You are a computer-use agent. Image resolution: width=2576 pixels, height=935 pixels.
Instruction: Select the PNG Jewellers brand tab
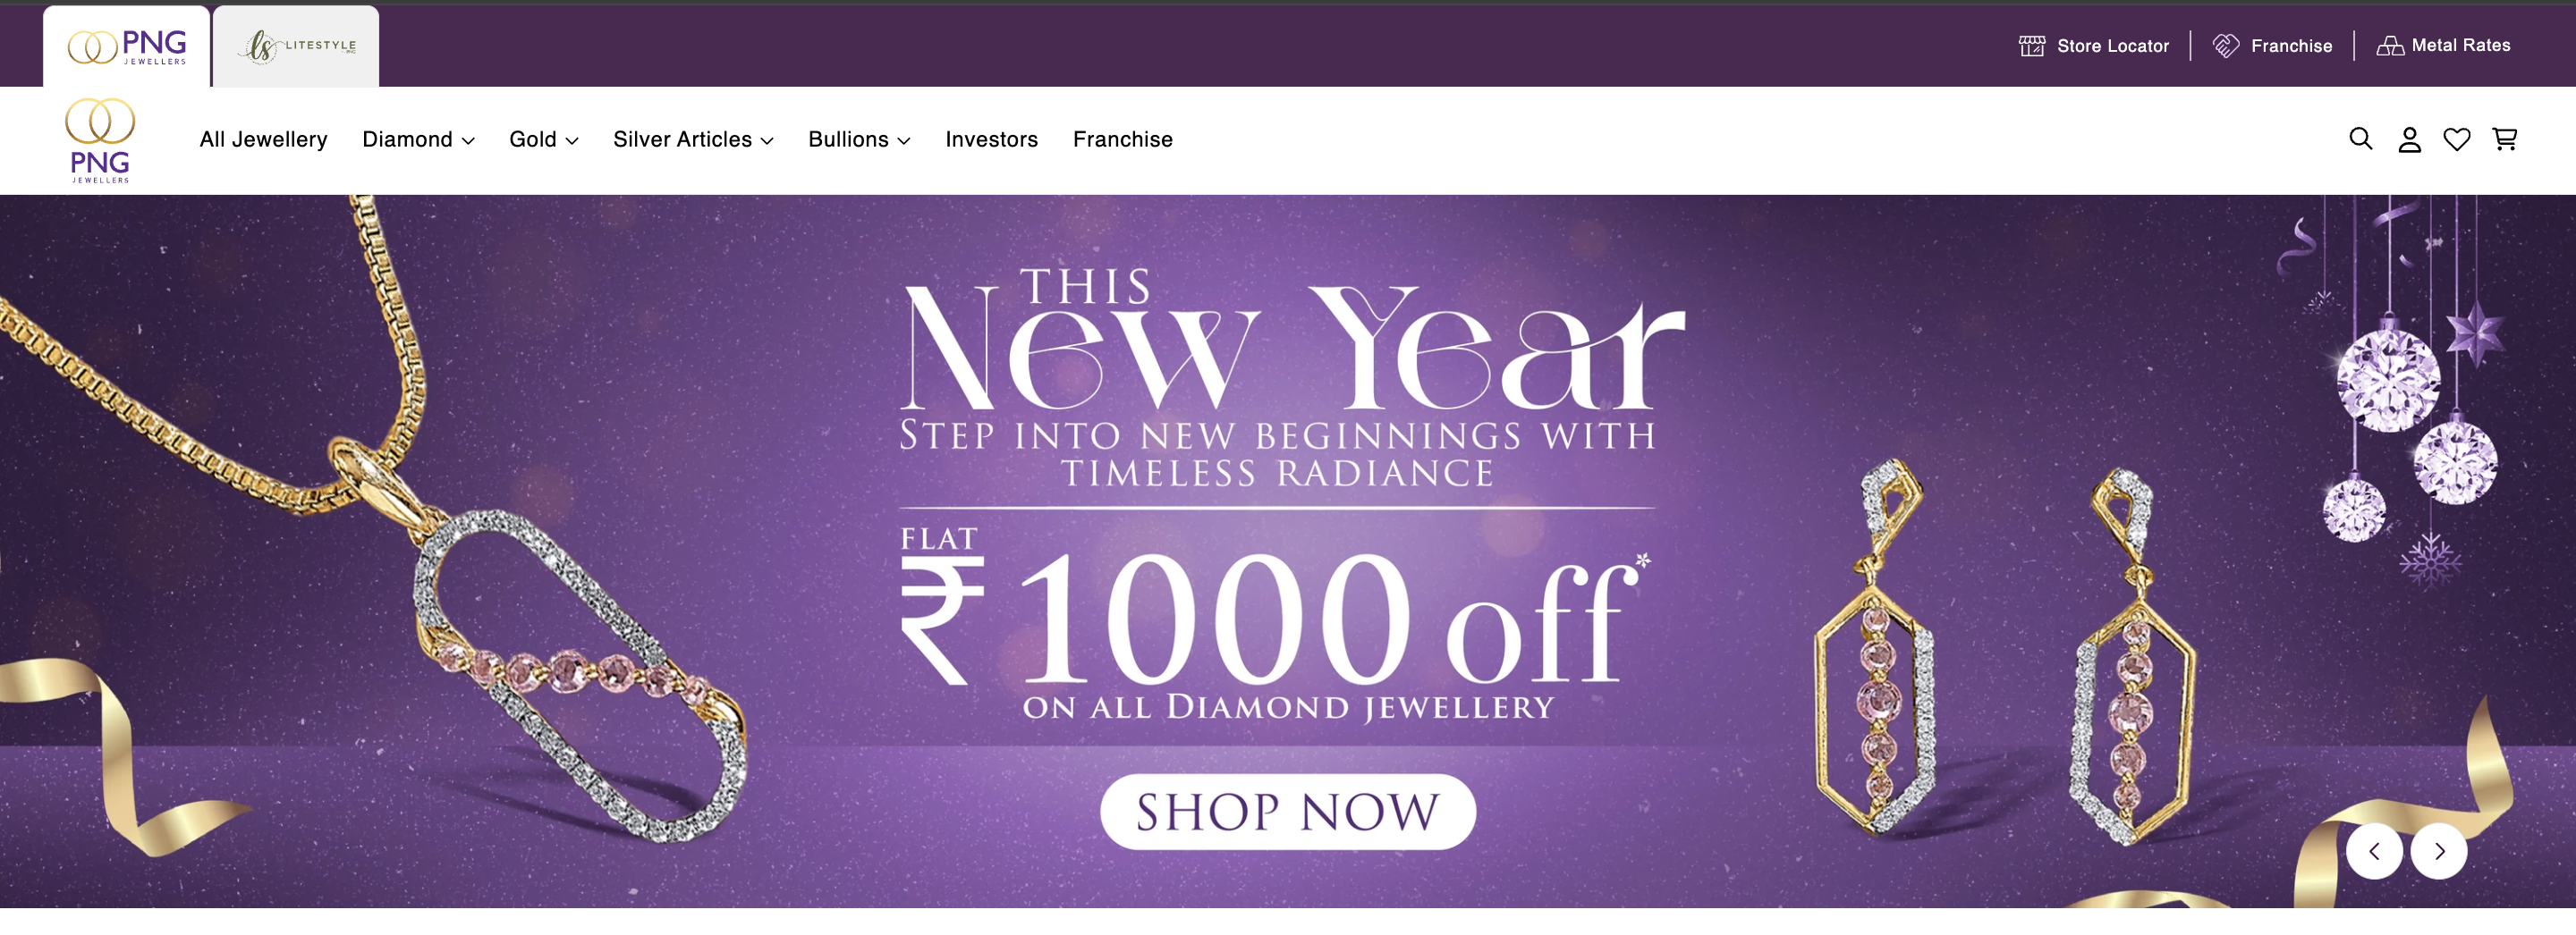126,46
